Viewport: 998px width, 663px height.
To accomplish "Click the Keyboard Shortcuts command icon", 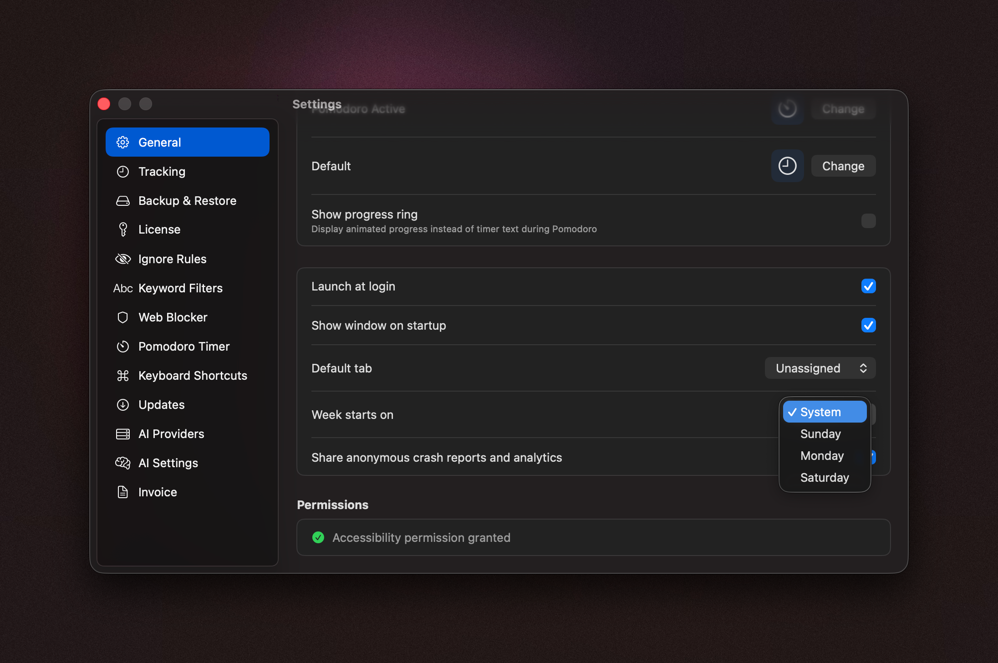I will coord(122,376).
